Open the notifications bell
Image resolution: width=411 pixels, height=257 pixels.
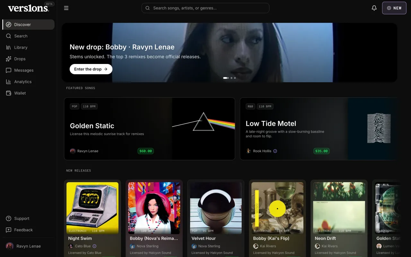(x=374, y=8)
